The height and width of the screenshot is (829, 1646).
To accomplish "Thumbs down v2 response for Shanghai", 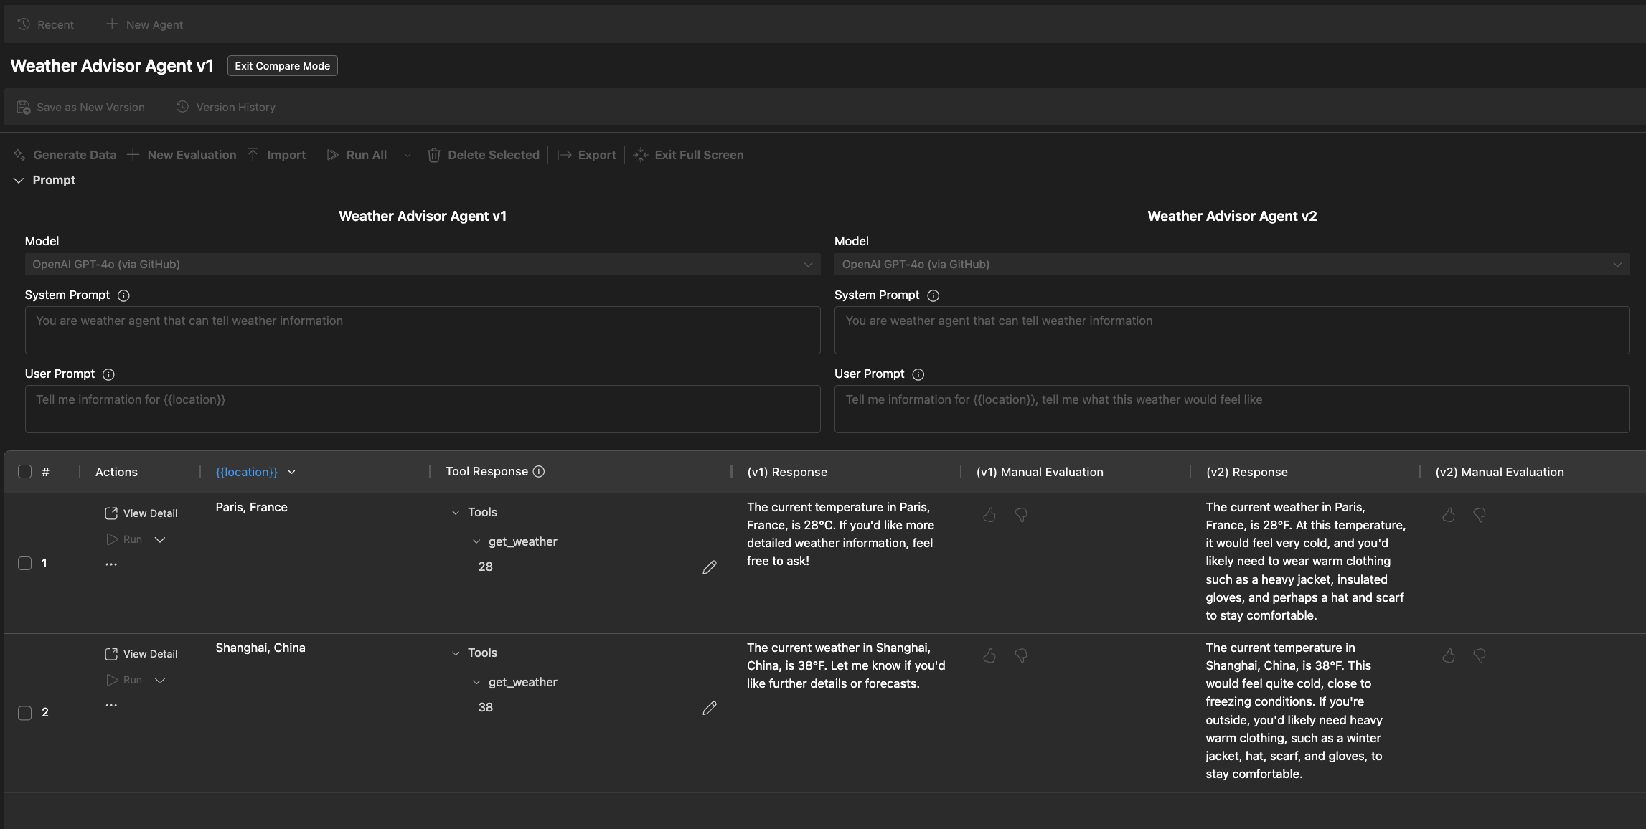I will coord(1480,655).
